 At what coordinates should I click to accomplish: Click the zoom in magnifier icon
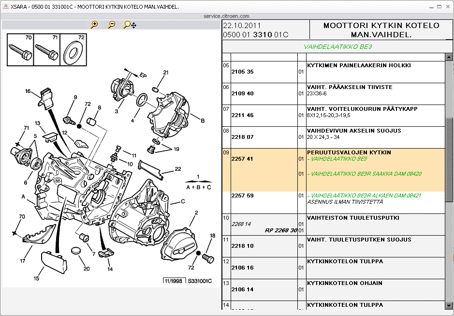(94, 25)
